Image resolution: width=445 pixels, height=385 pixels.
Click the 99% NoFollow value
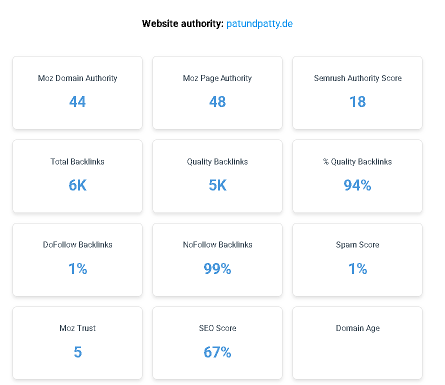point(217,269)
